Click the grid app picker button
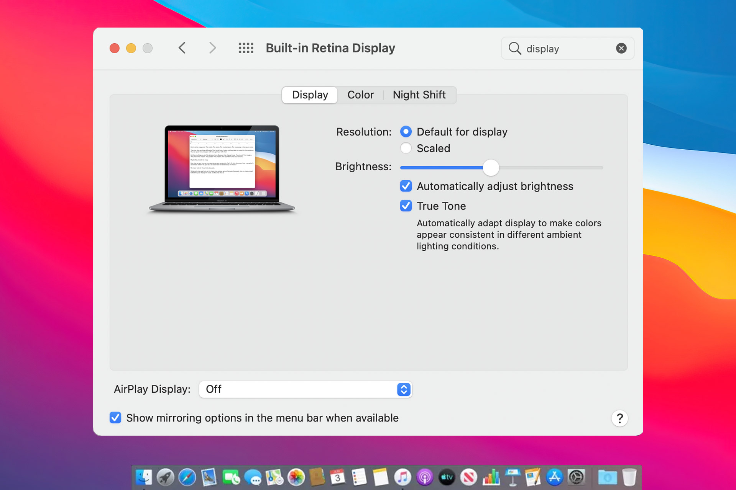This screenshot has width=736, height=490. point(246,48)
